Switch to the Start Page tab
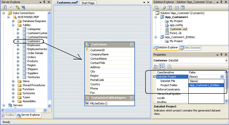The height and width of the screenshot is (125, 229). 88,3
